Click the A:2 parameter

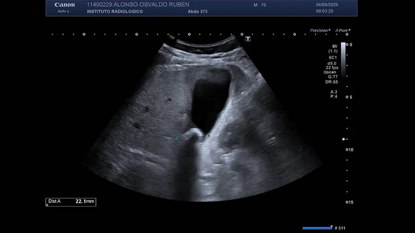click(x=334, y=92)
